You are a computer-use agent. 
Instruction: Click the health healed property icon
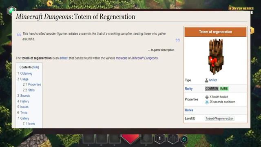[207, 97]
